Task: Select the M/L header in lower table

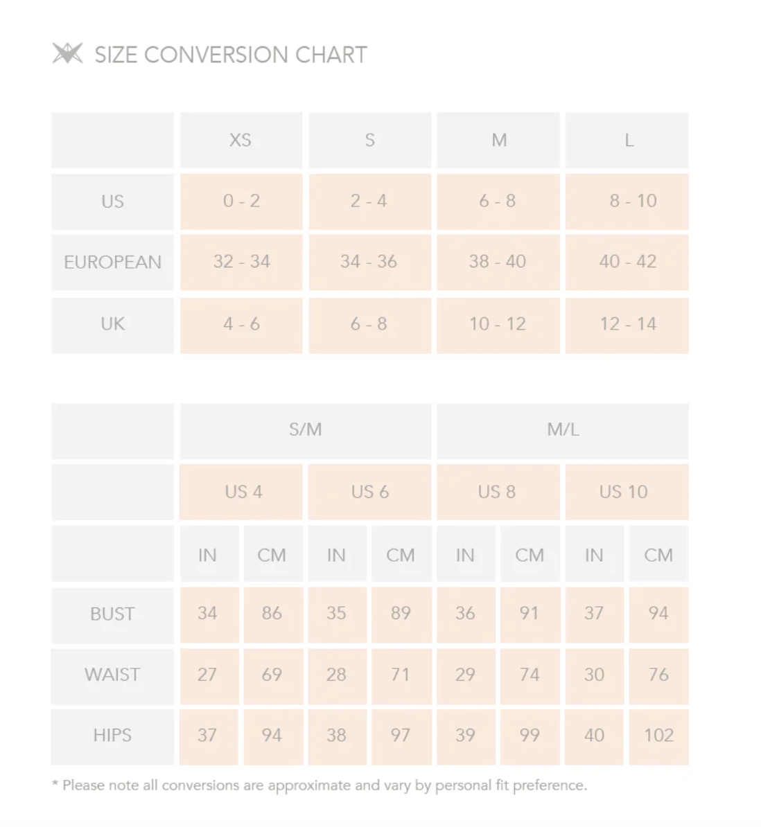Action: click(x=562, y=430)
